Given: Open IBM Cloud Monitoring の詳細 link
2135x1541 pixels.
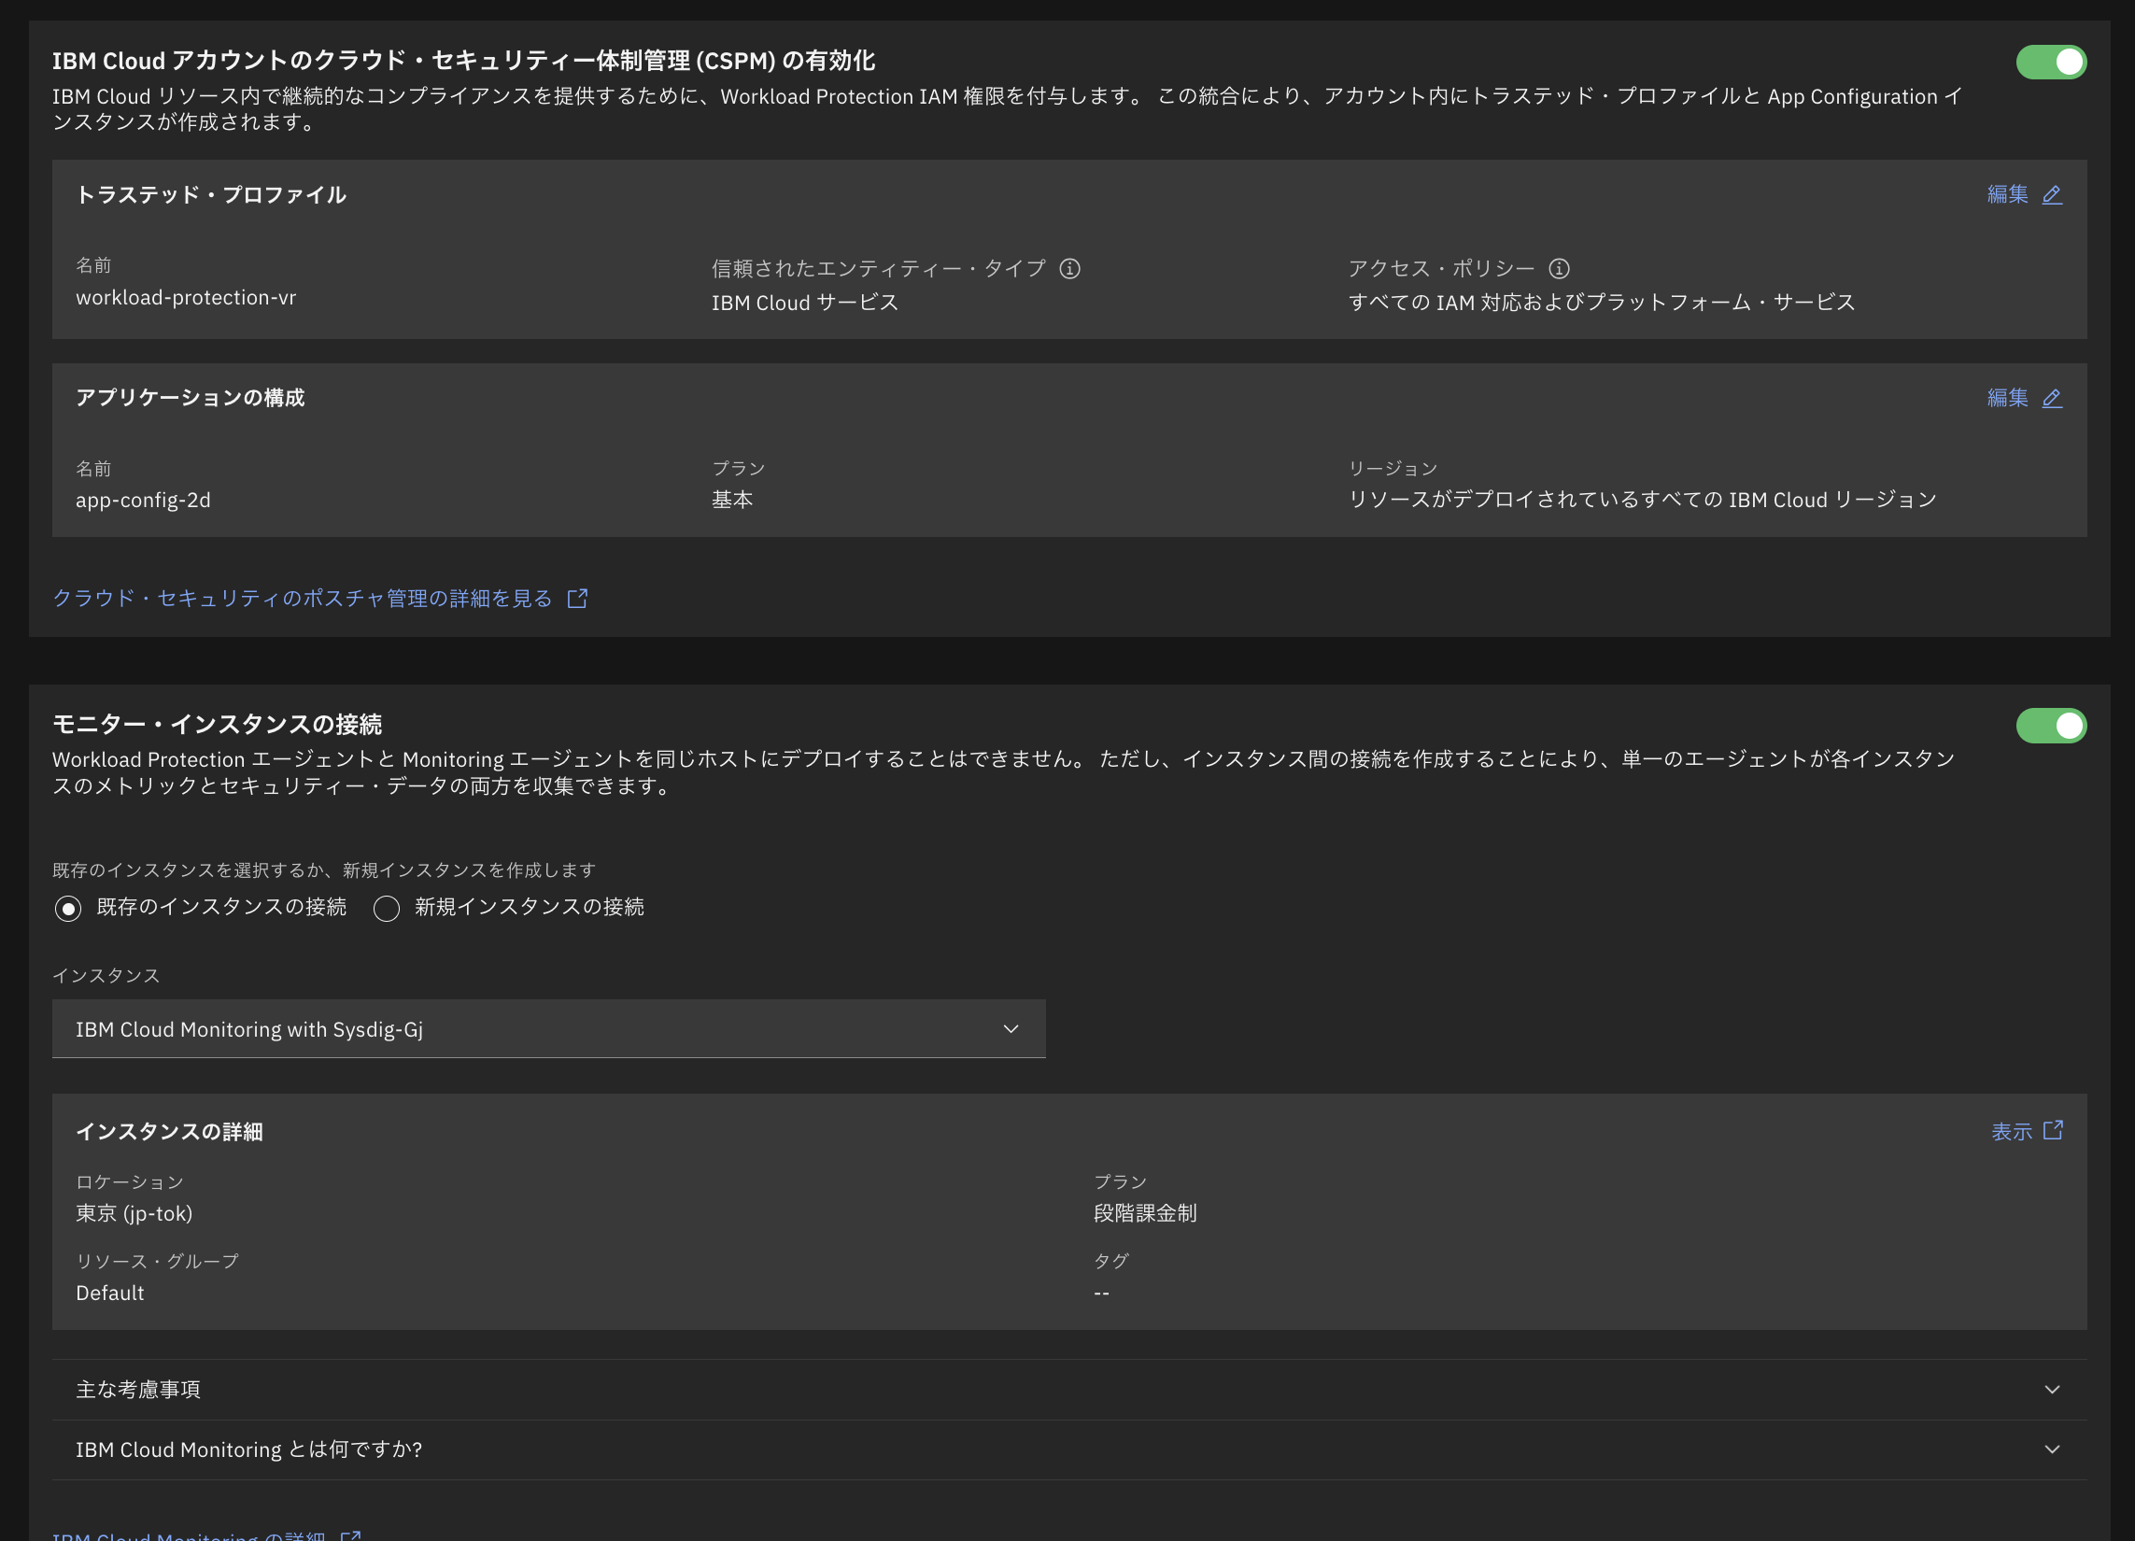Looking at the screenshot, I should click(189, 1535).
